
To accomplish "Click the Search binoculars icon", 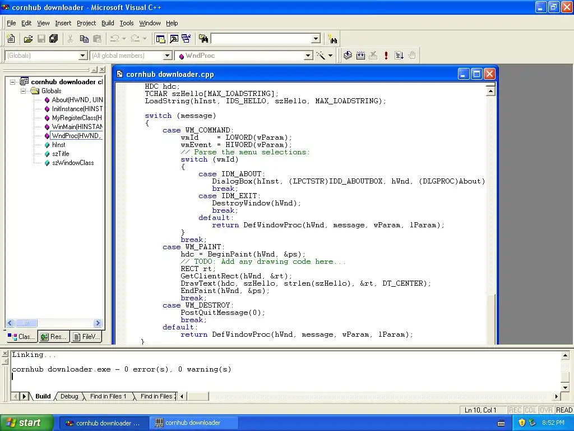I will [332, 39].
